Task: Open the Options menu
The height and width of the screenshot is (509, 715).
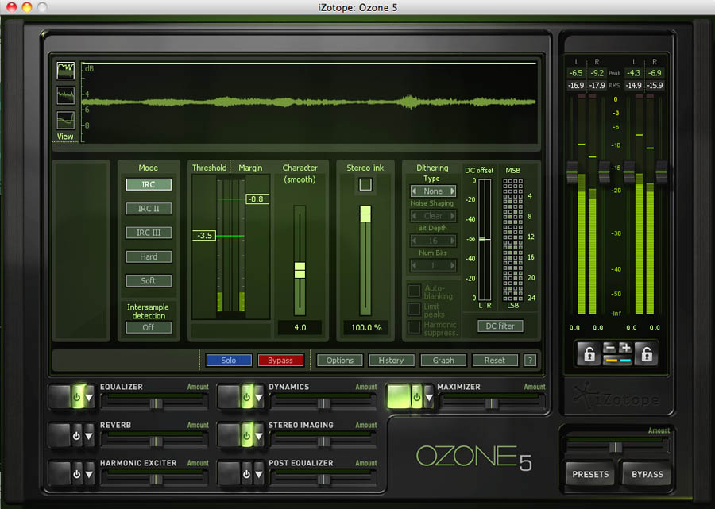Action: (340, 361)
